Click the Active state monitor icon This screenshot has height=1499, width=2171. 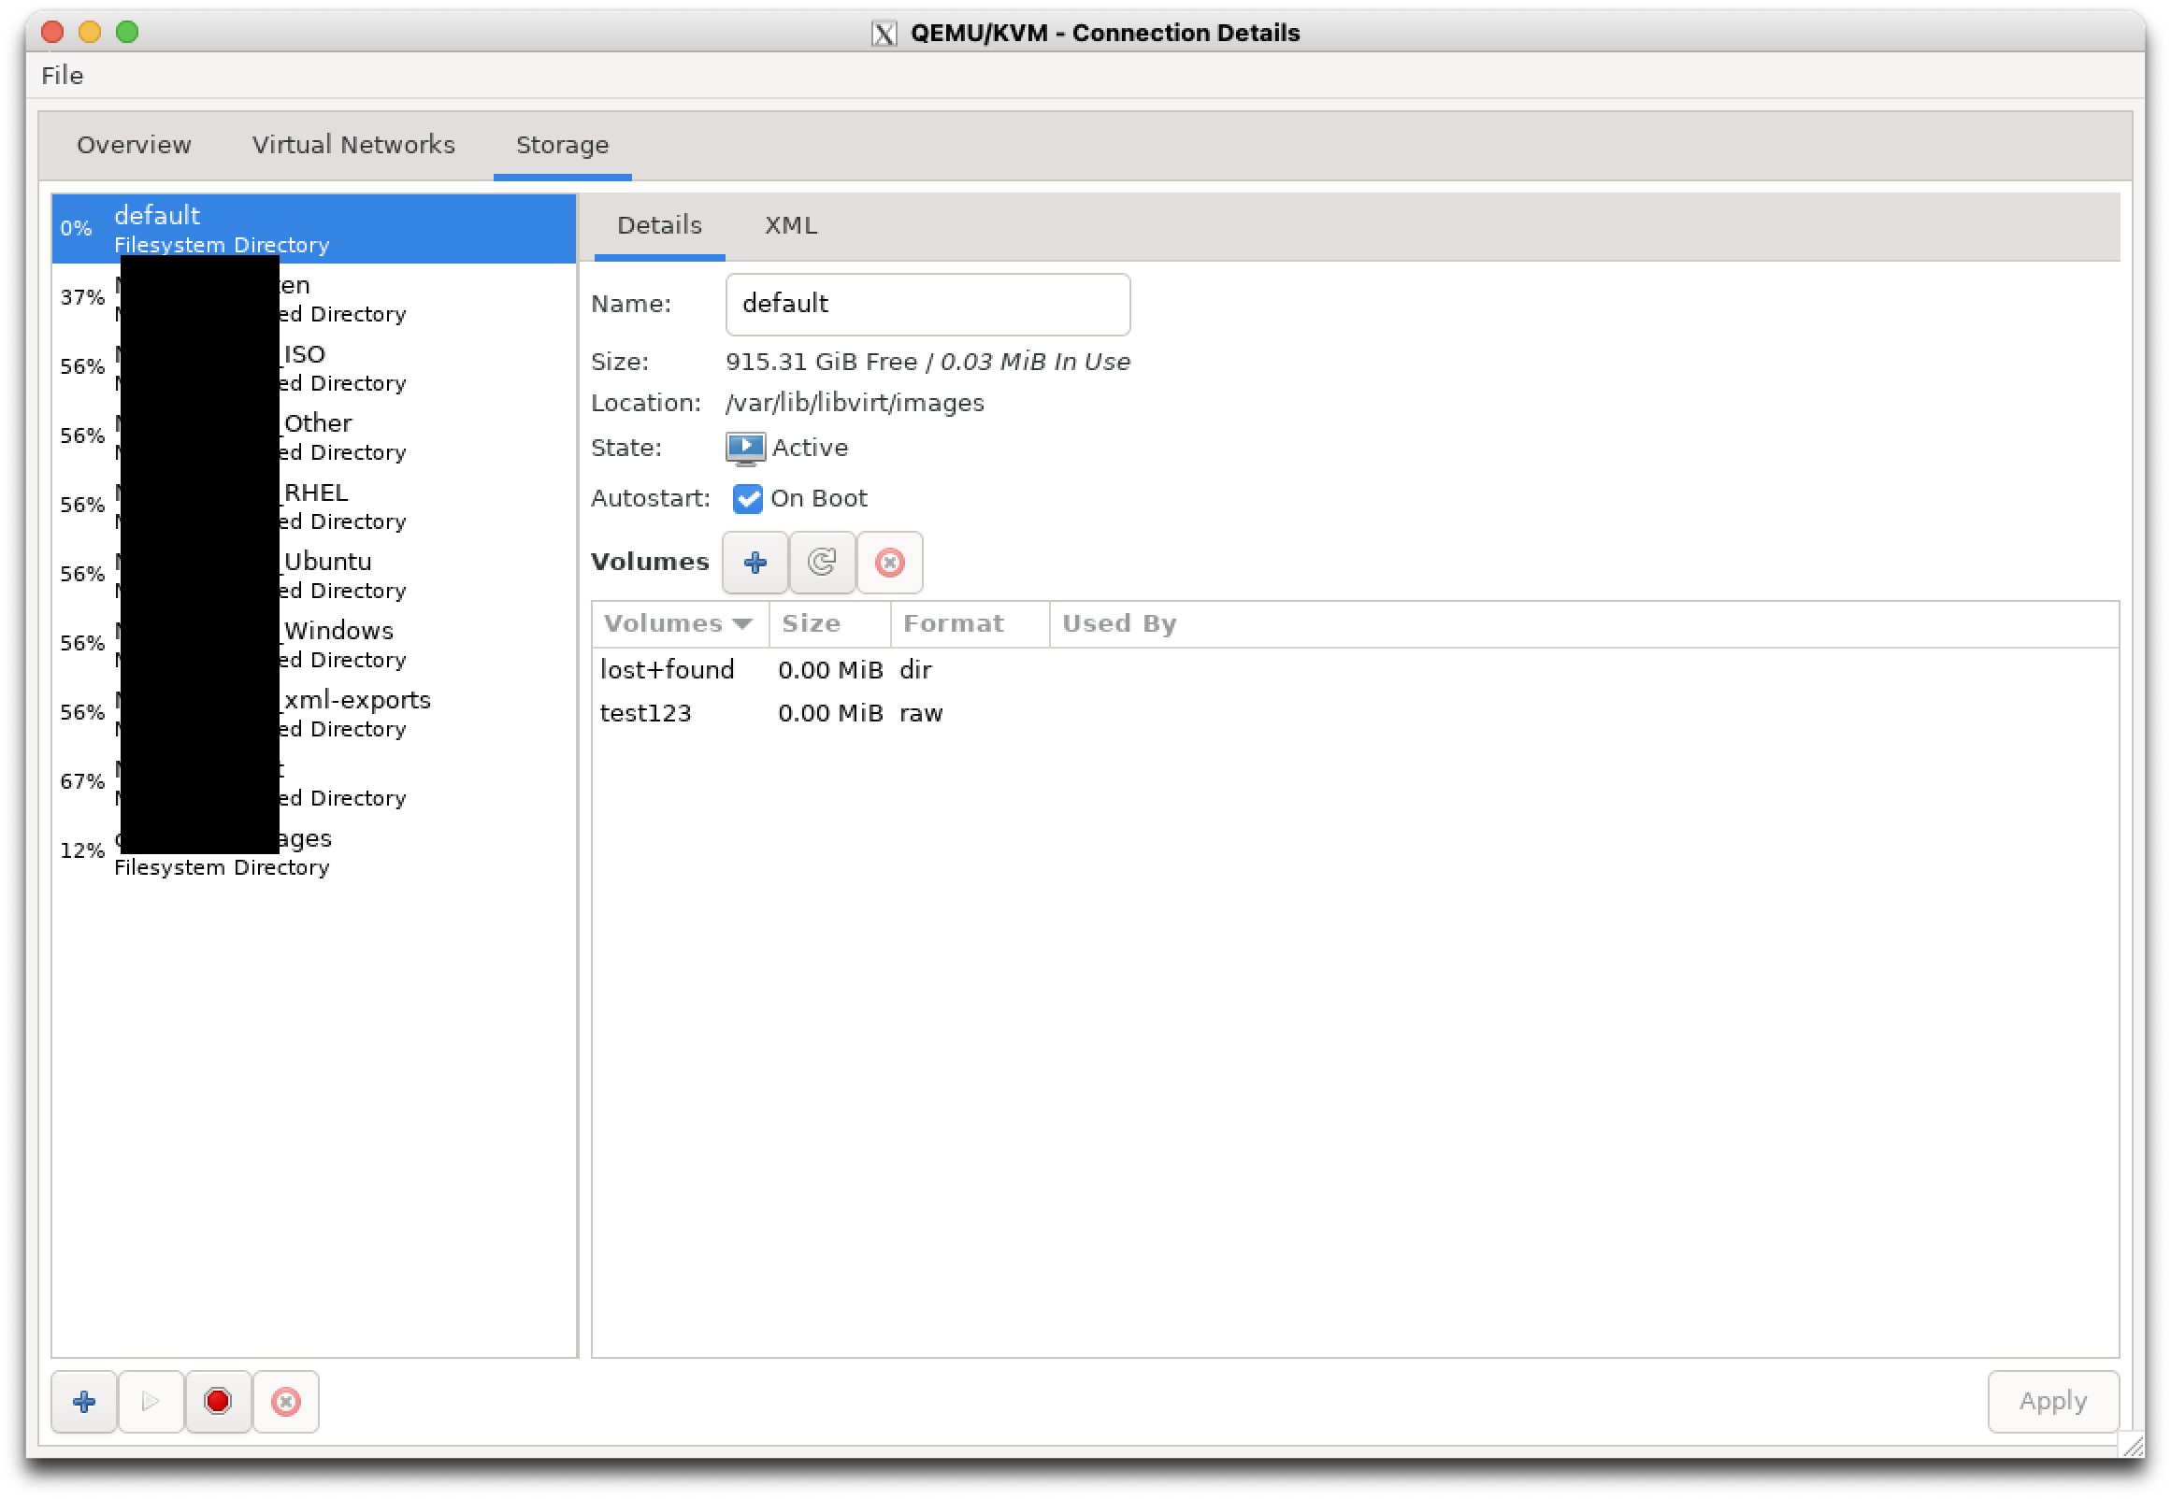point(743,448)
